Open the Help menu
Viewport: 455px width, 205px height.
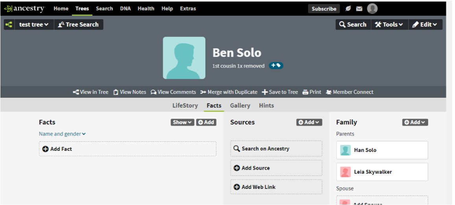(167, 9)
